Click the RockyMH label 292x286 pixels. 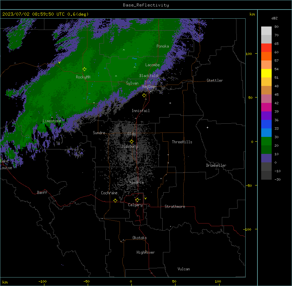[83, 77]
